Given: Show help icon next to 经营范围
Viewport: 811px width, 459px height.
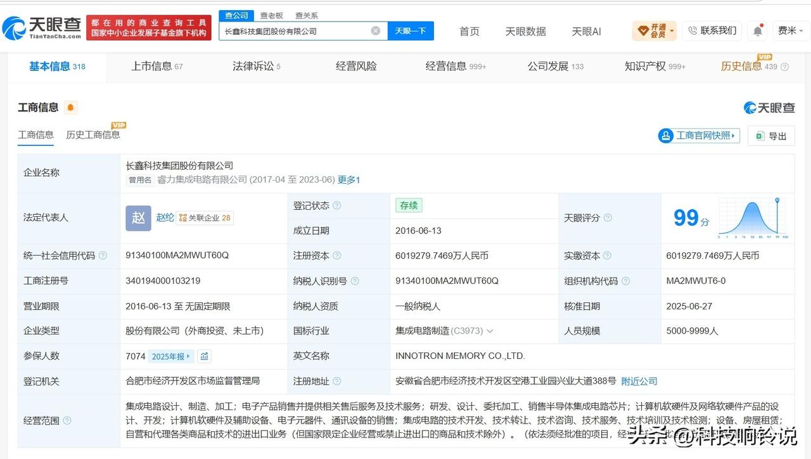Looking at the screenshot, I should [x=67, y=420].
